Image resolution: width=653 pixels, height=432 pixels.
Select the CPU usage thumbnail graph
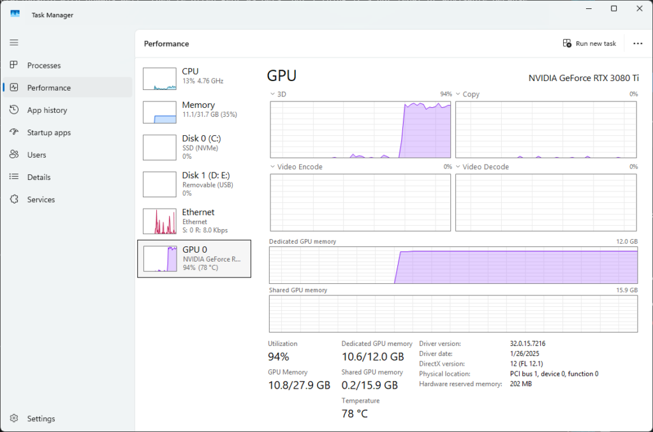pyautogui.click(x=159, y=78)
